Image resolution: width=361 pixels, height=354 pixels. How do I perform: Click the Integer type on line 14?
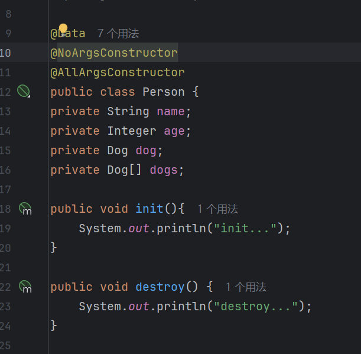coord(132,131)
